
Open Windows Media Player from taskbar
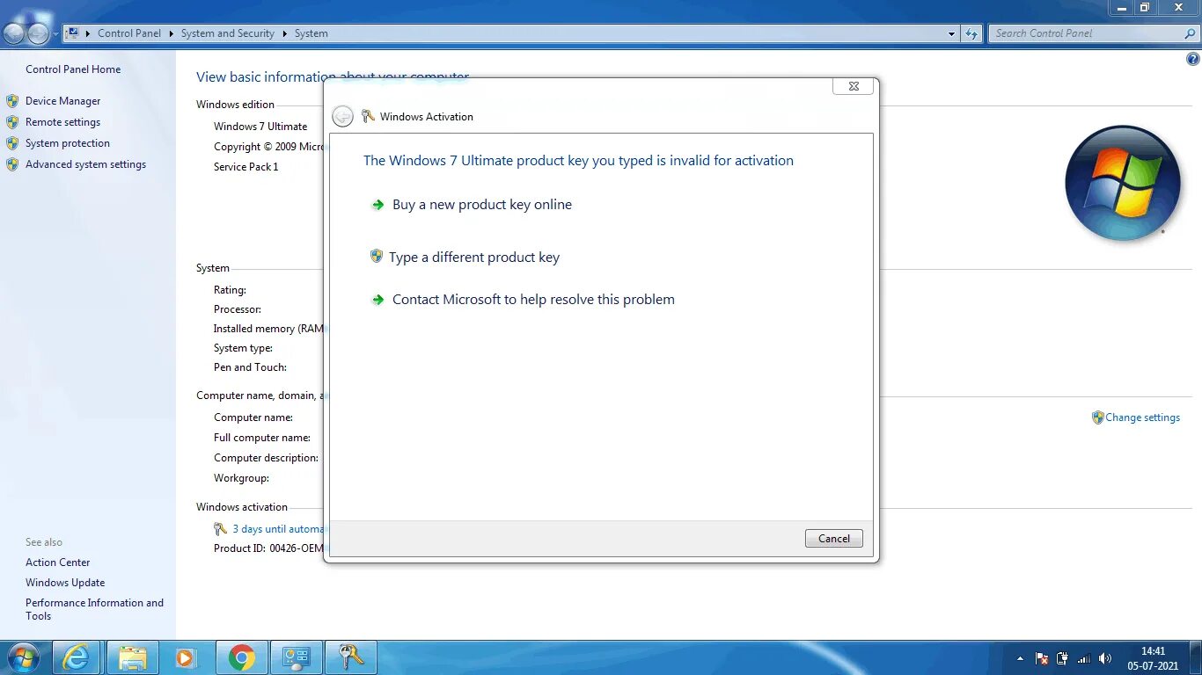tap(185, 657)
